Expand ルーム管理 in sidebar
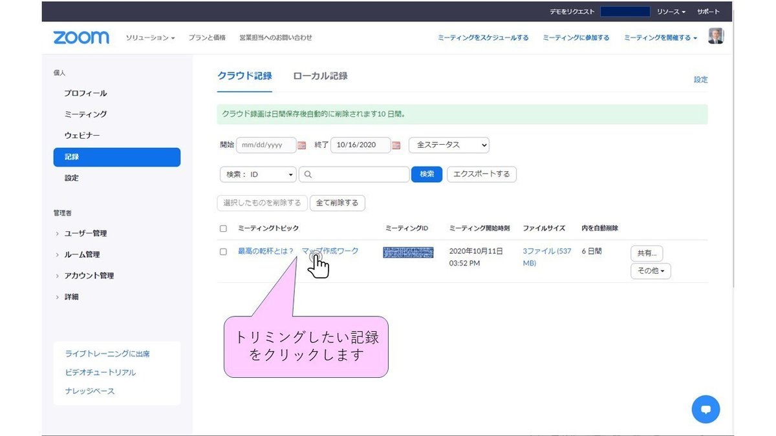This screenshot has height=436, width=776. [x=81, y=254]
